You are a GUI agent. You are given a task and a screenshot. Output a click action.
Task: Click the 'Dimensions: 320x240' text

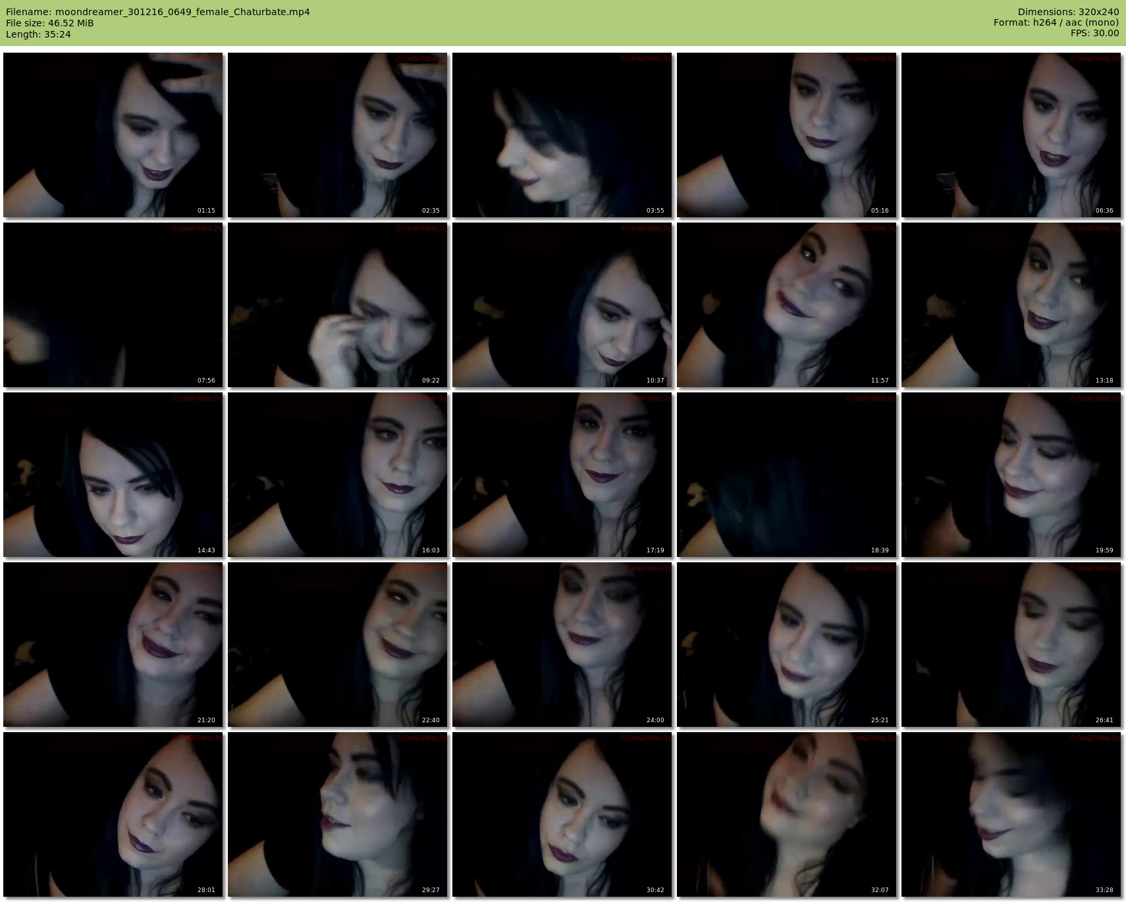coord(1068,12)
